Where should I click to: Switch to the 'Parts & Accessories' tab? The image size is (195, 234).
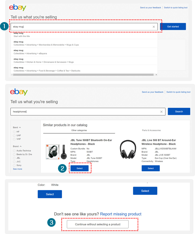[x=151, y=130]
